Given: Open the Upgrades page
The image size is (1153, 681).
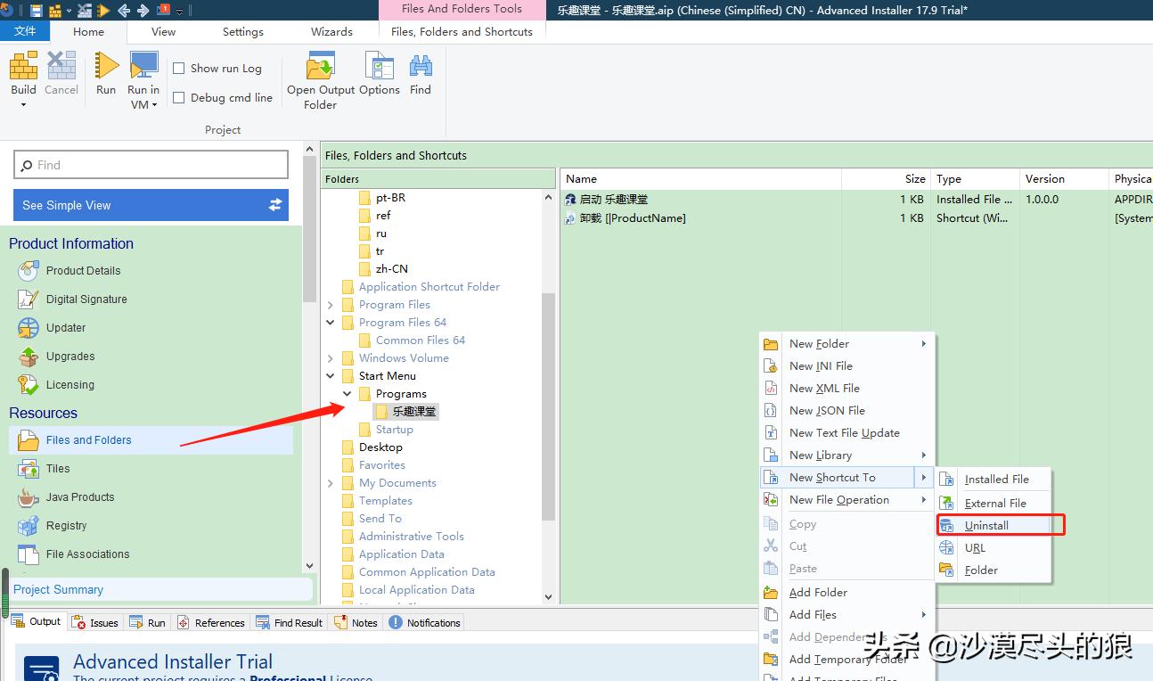Looking at the screenshot, I should [x=70, y=357].
